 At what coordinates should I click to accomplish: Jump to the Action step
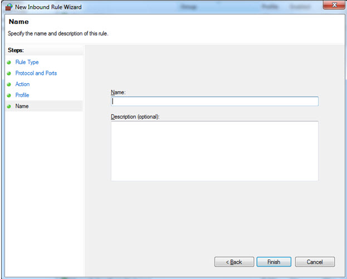pyautogui.click(x=22, y=84)
